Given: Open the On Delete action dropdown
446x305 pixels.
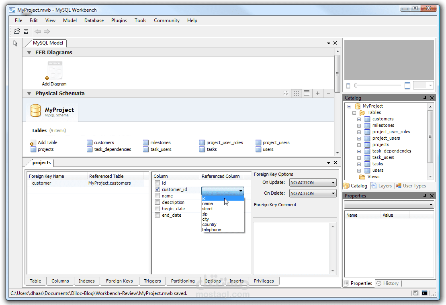Looking at the screenshot, I should point(313,193).
